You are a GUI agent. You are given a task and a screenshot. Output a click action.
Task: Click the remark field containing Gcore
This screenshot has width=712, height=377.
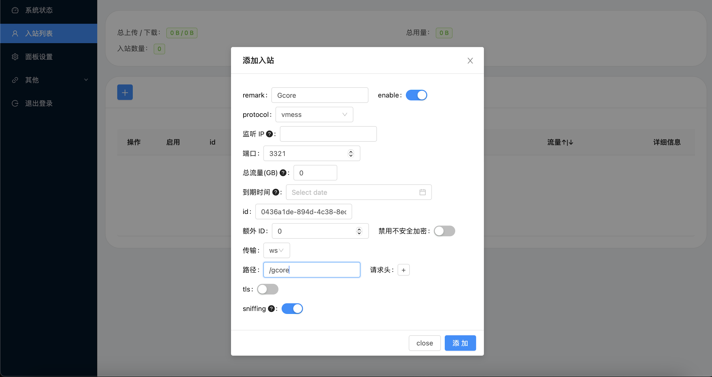(x=320, y=95)
